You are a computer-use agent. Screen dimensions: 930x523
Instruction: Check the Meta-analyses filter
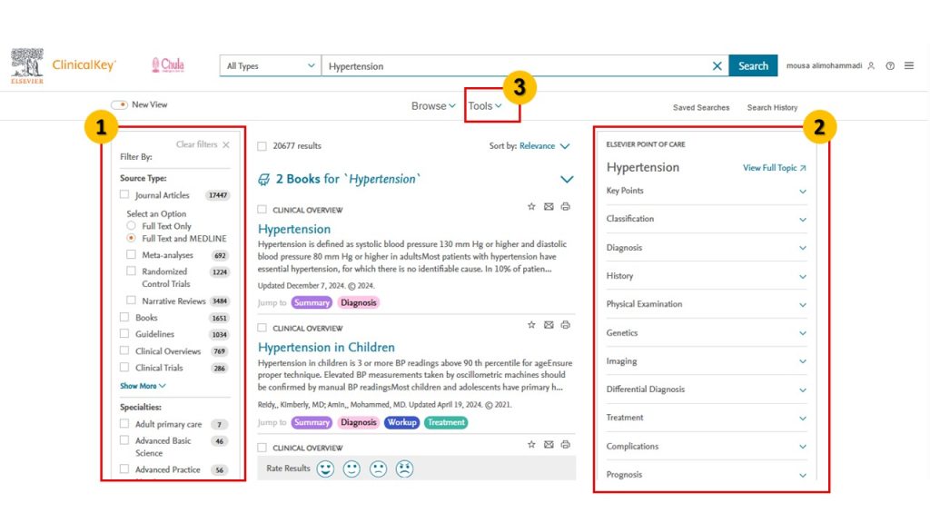(x=131, y=254)
